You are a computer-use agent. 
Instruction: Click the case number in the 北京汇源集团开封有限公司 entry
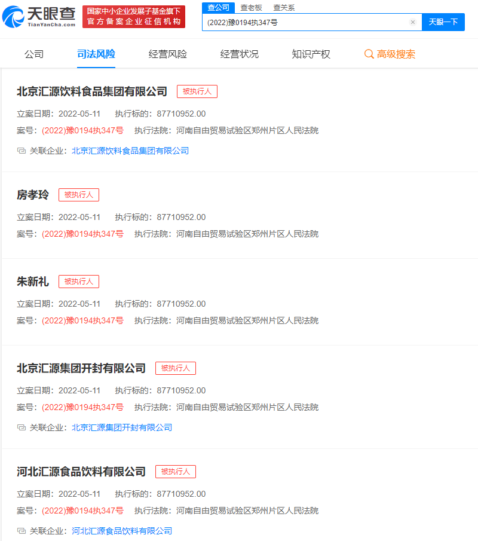tap(83, 407)
